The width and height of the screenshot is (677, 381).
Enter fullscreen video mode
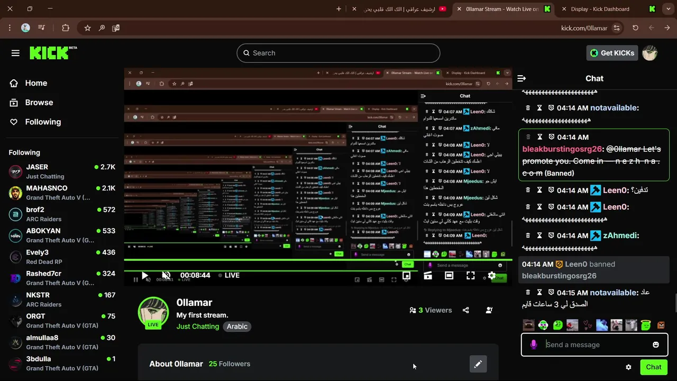471,276
